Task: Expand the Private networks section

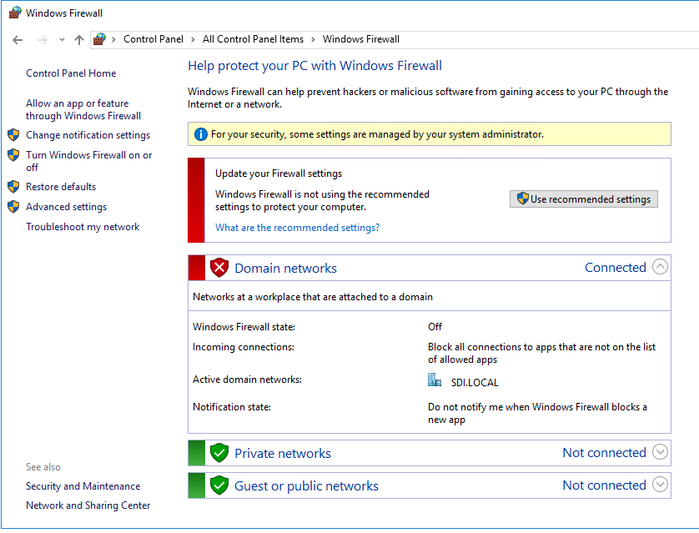Action: tap(660, 452)
